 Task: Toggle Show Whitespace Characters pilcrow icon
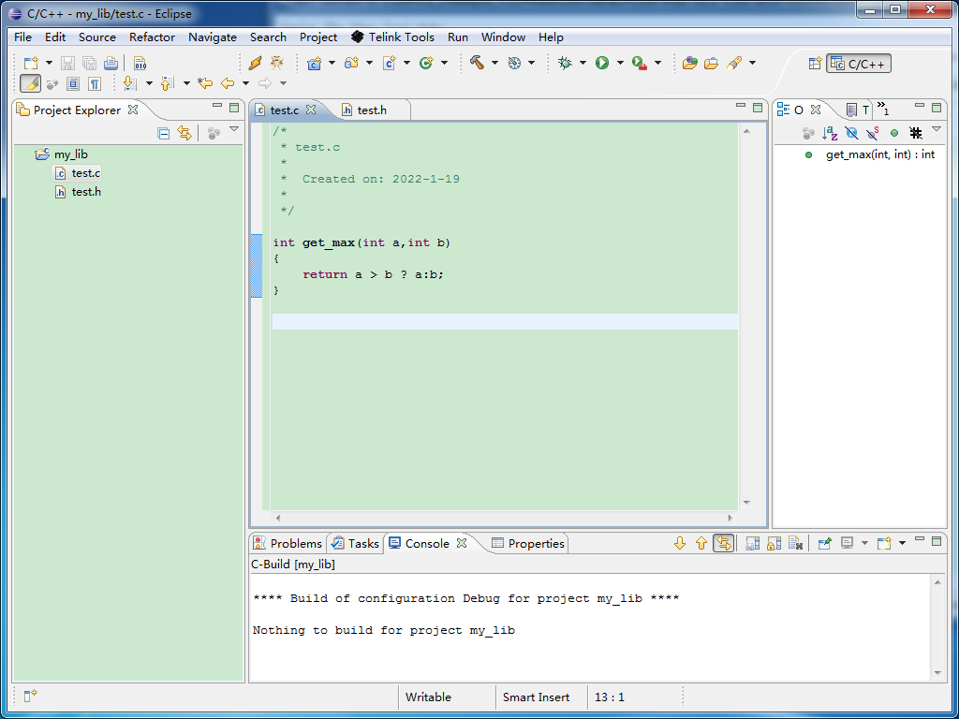(95, 83)
